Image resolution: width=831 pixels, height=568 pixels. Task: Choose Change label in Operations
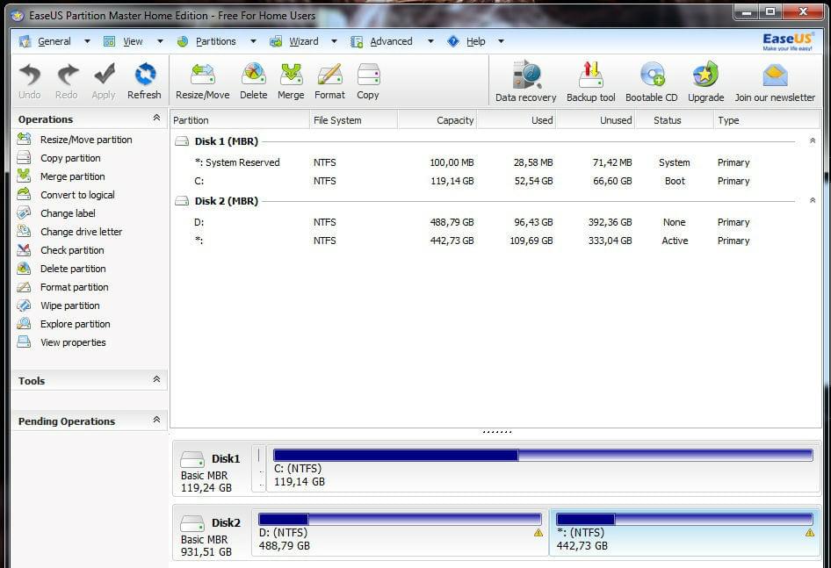pos(68,213)
